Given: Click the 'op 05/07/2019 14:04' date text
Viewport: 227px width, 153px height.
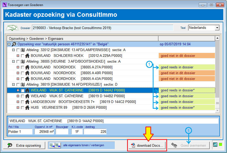Looking at the screenshot, I should pyautogui.click(x=175, y=44).
